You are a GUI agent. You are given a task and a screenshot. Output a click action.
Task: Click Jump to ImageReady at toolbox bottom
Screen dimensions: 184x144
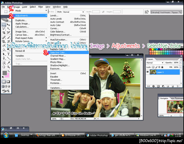click(6, 91)
